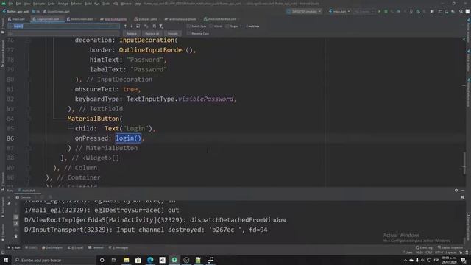Switch to AndroidManifest.xml editor tab
The width and height of the screenshot is (471, 265).
[x=220, y=19]
